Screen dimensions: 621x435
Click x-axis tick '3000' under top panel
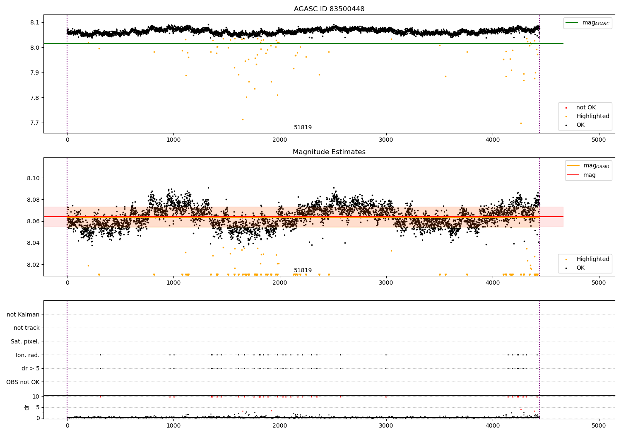pos(386,140)
